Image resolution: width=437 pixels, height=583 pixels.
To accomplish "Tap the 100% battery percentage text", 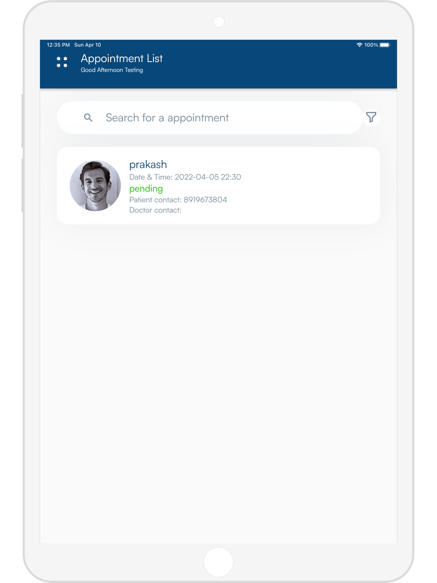I will 371,45.
